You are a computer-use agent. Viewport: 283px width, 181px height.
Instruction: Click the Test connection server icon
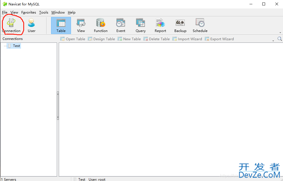pos(10,46)
